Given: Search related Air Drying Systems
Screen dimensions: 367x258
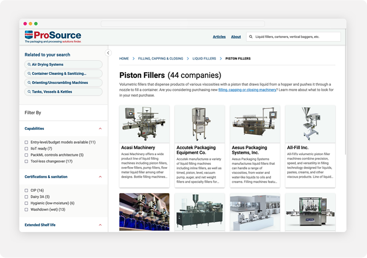Looking at the screenshot, I should (x=63, y=64).
